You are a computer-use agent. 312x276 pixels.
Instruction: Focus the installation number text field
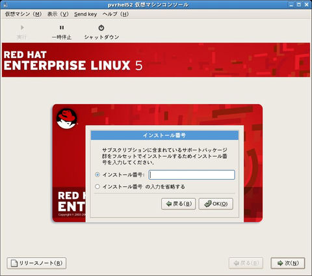192,174
